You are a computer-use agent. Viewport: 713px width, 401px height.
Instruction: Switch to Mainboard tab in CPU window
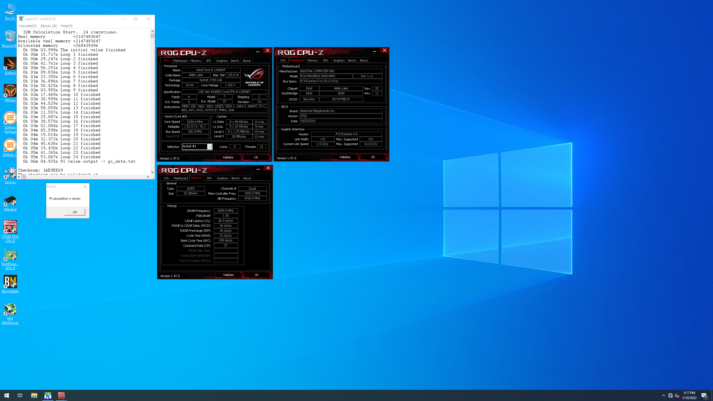coord(180,61)
